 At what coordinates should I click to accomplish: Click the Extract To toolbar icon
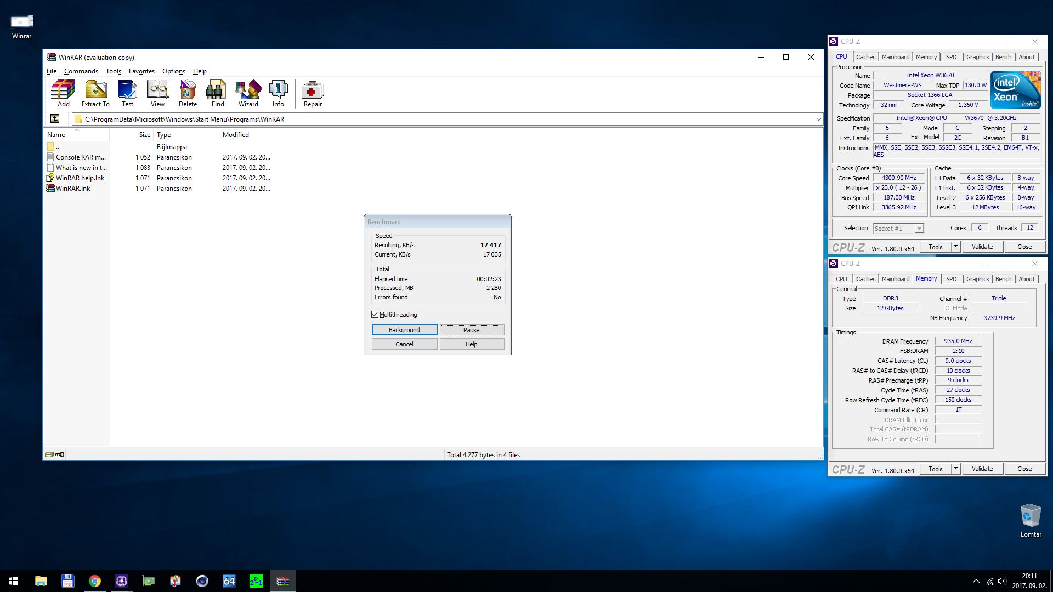(x=95, y=94)
